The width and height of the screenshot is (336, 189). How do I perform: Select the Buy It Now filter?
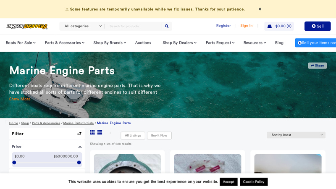[x=159, y=135]
